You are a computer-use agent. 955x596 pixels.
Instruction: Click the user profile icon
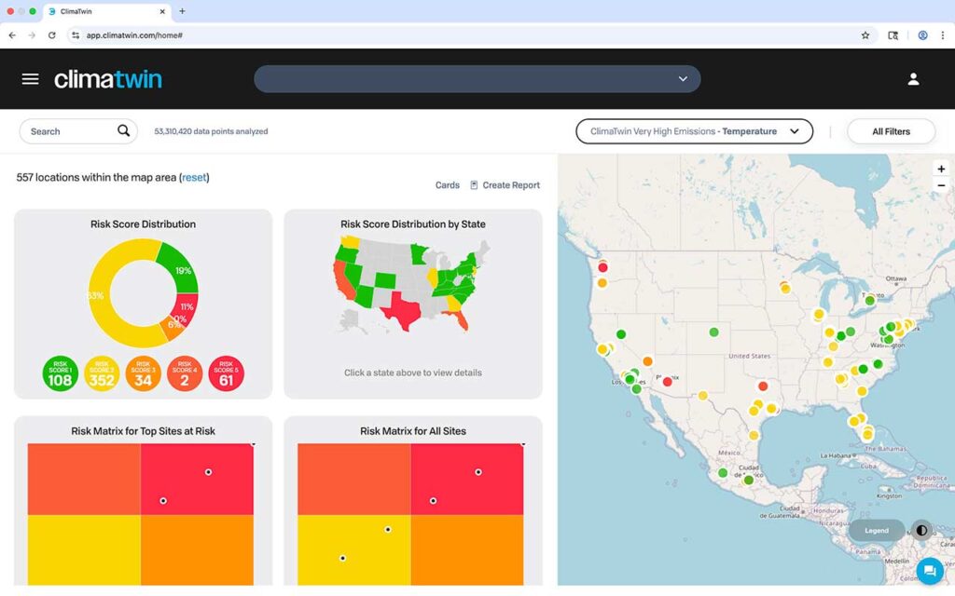pyautogui.click(x=913, y=78)
